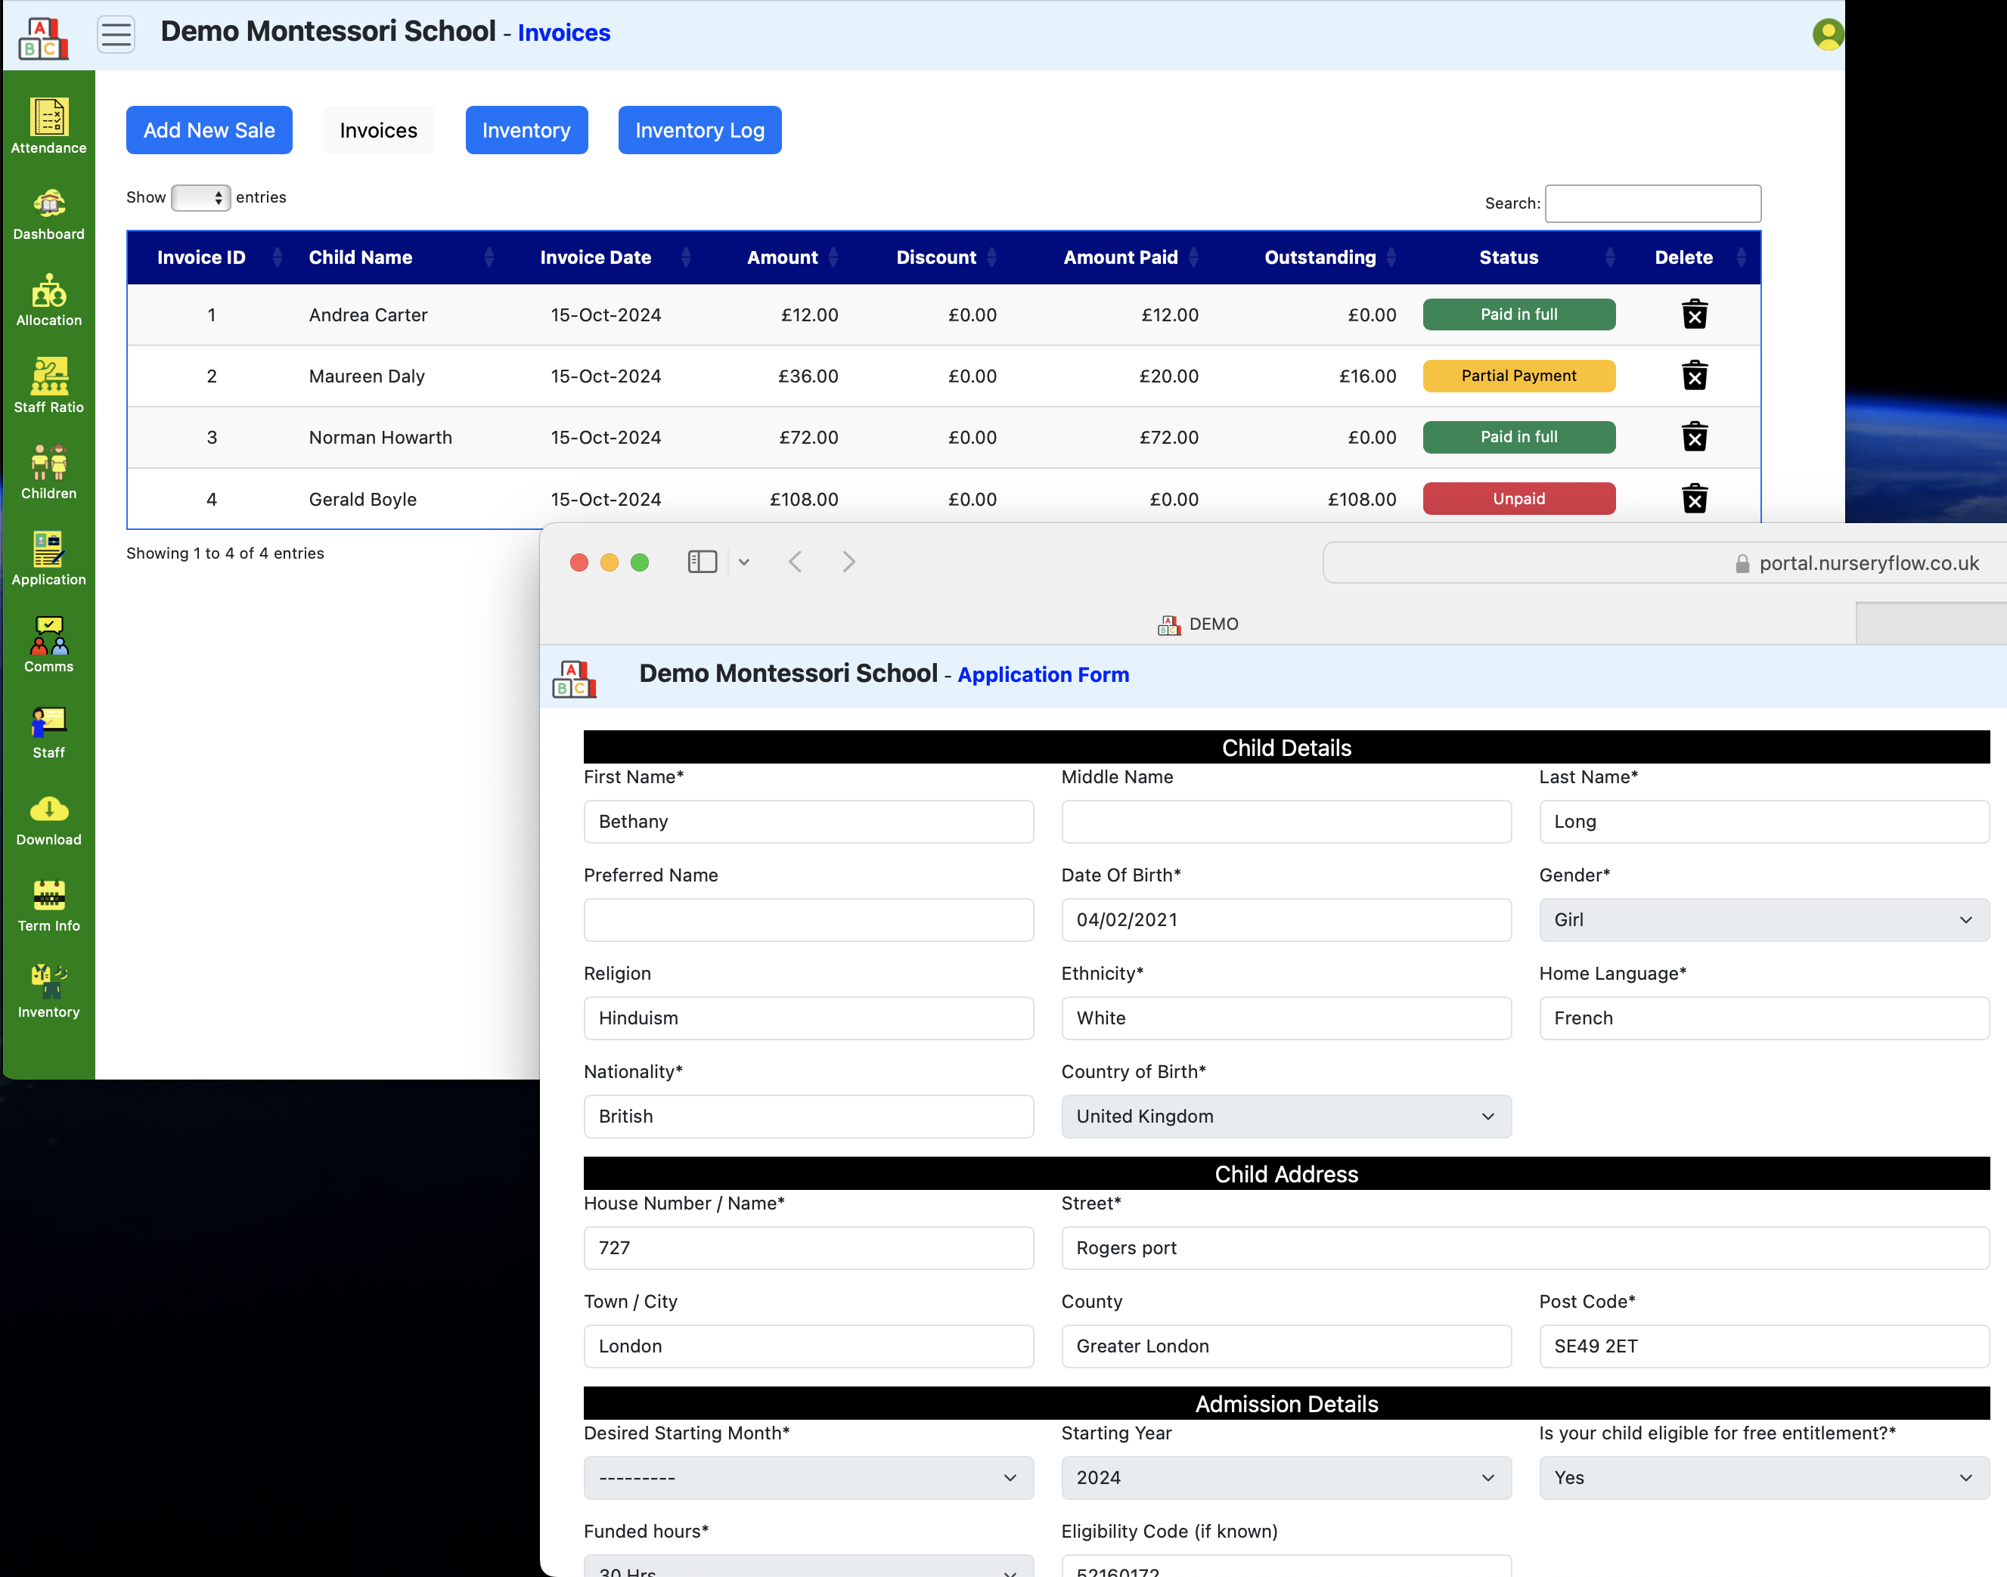Click the lock icon in address bar

click(x=1742, y=563)
